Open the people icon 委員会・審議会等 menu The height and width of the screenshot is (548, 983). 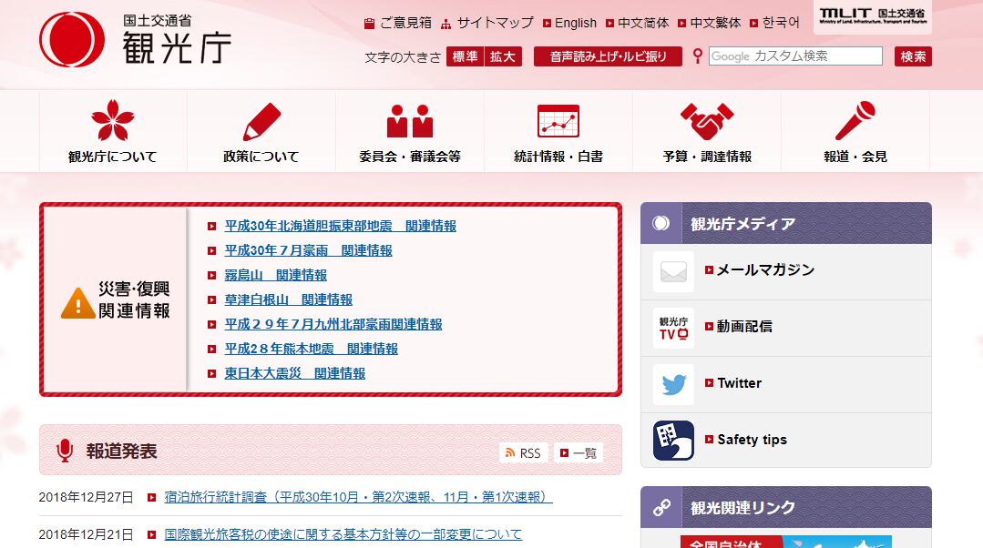coord(410,131)
